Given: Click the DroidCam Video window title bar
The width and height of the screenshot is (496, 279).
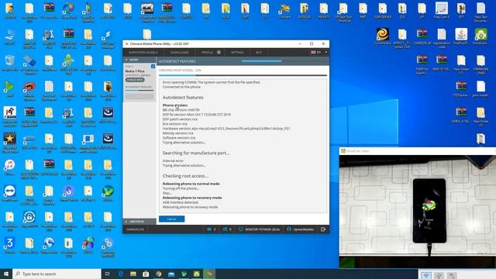Looking at the screenshot, I should click(x=417, y=151).
